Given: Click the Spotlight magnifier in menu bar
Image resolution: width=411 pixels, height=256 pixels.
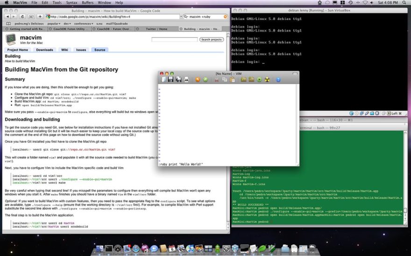Looking at the screenshot, I should (404, 3).
